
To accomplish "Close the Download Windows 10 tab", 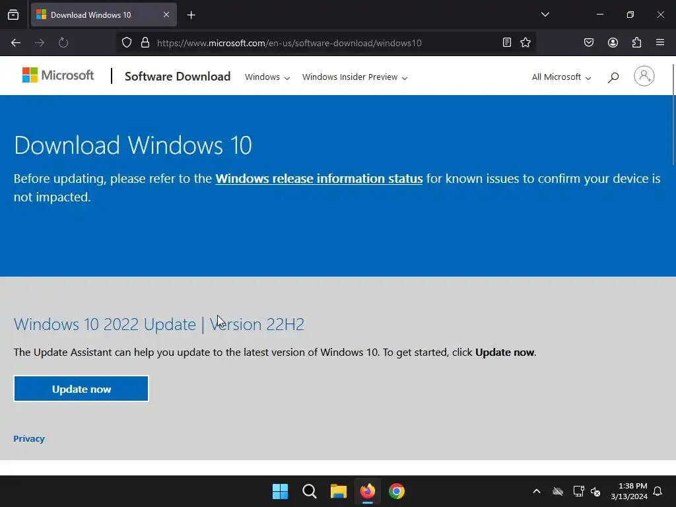I will pos(166,15).
